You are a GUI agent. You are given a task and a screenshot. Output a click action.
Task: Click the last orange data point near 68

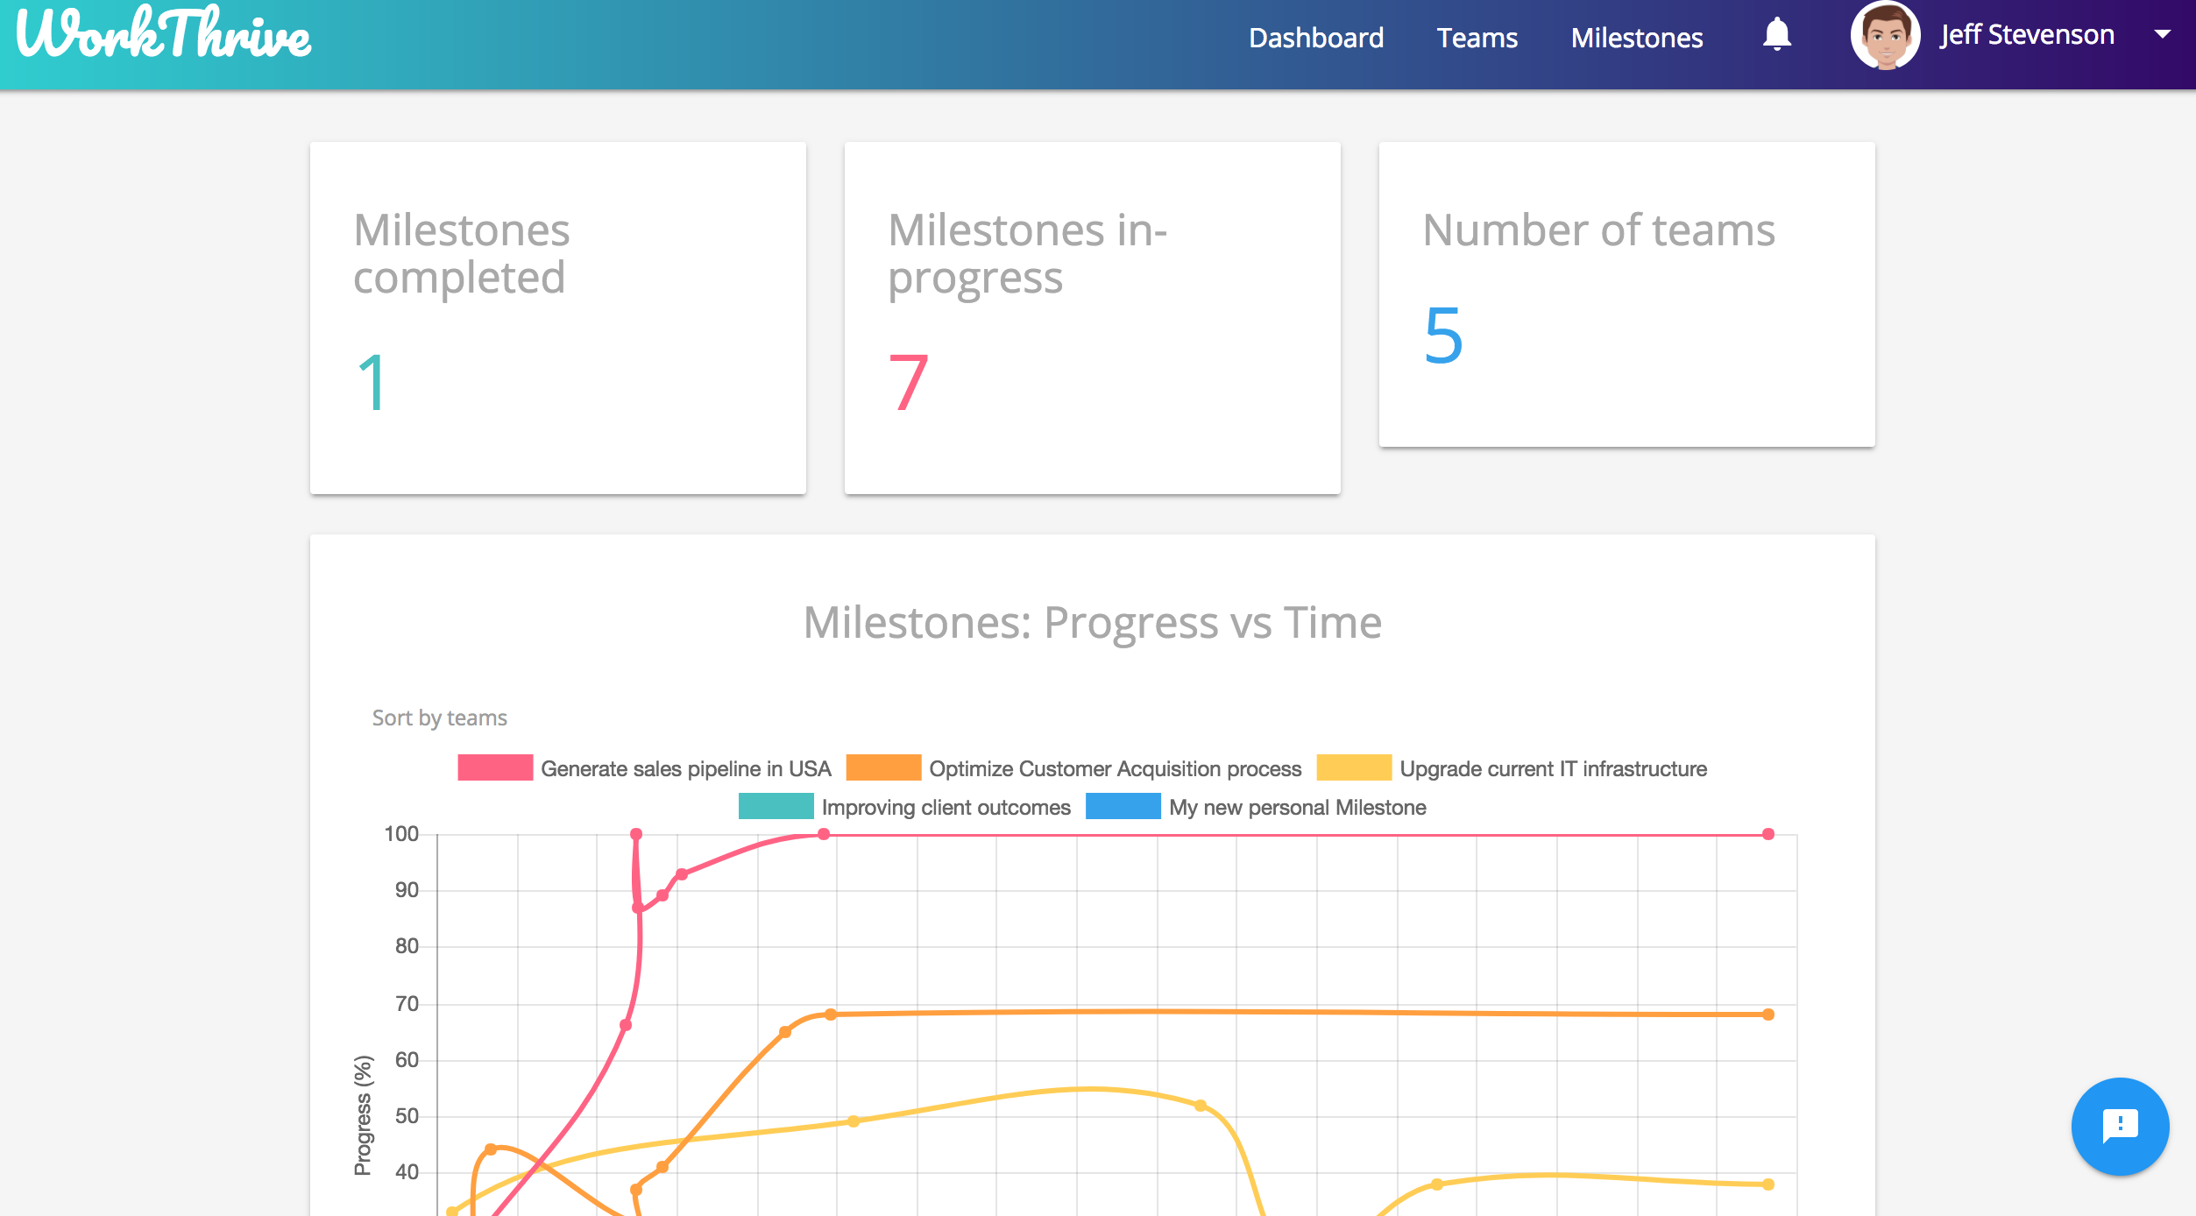tap(1768, 1015)
